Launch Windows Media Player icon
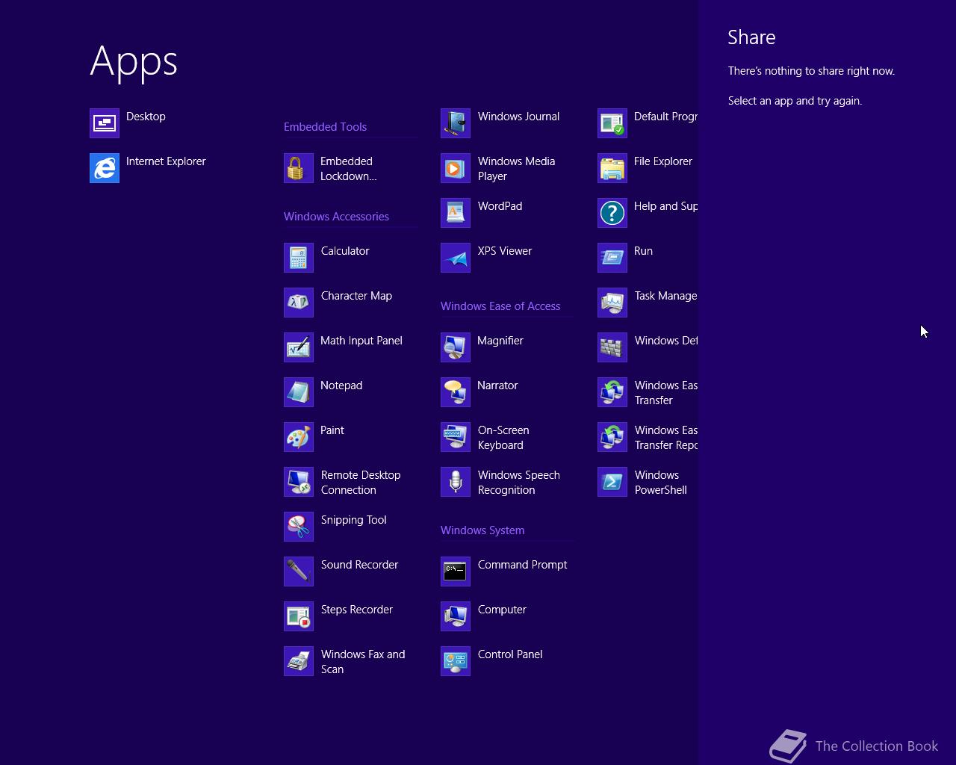Image resolution: width=956 pixels, height=765 pixels. point(456,168)
